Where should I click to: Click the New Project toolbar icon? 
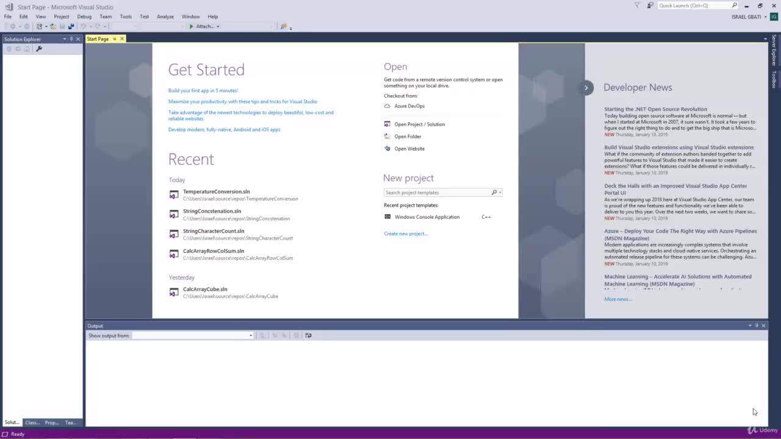coord(39,26)
